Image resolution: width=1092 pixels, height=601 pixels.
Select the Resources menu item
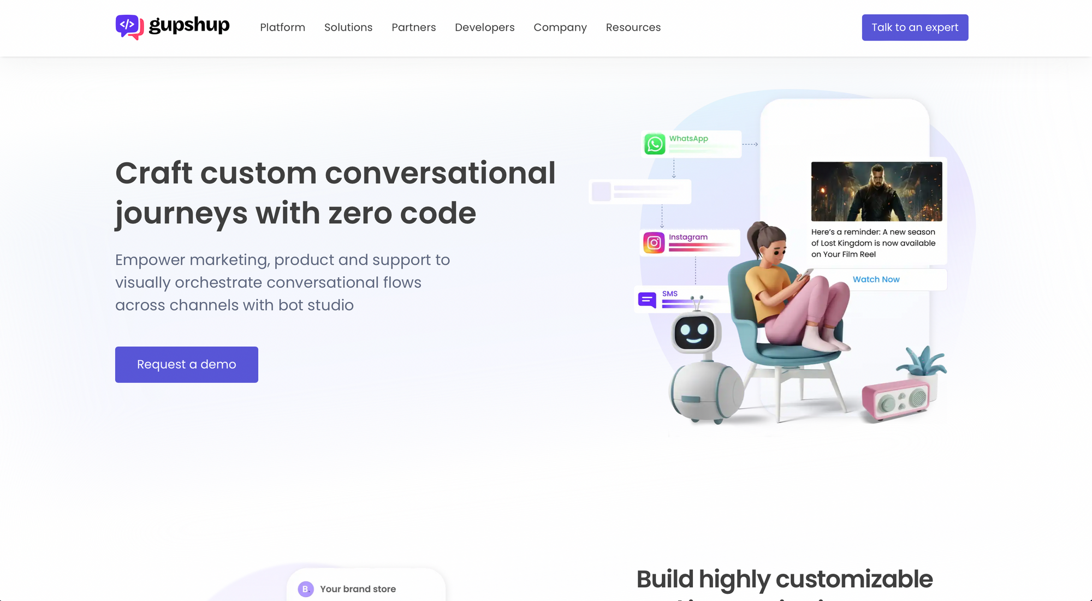pos(634,27)
